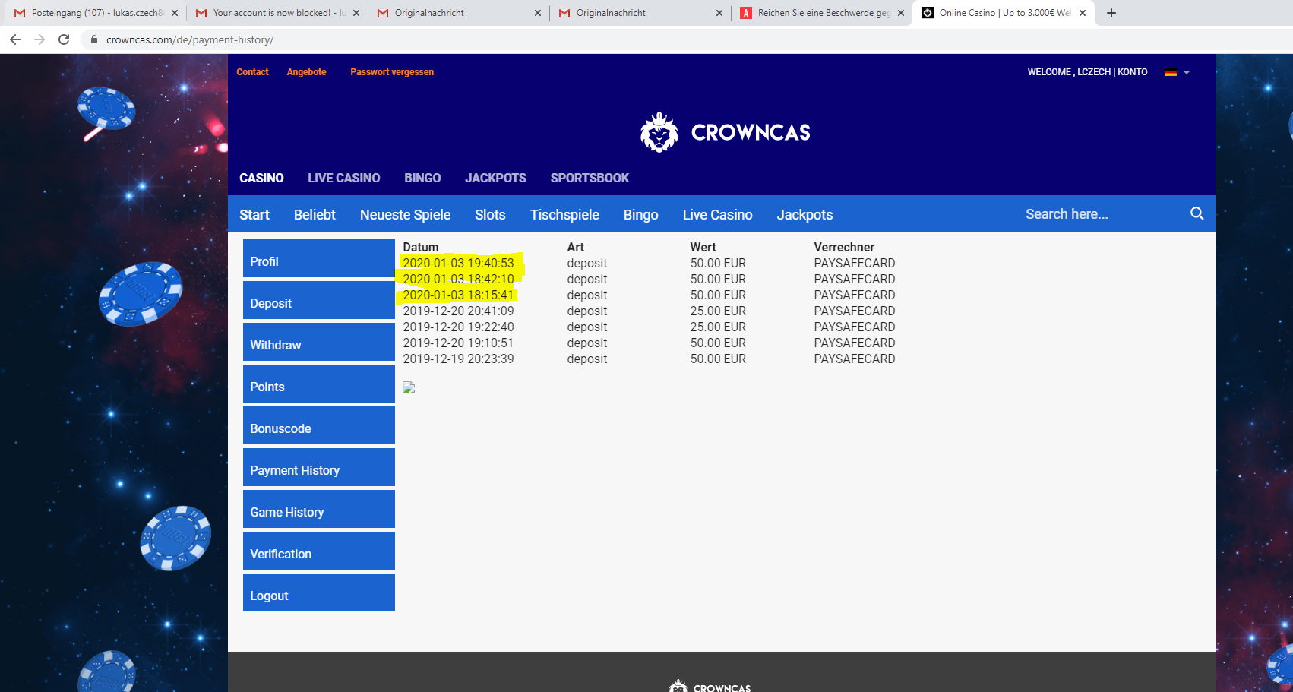Click the search magnifier icon

point(1197,213)
